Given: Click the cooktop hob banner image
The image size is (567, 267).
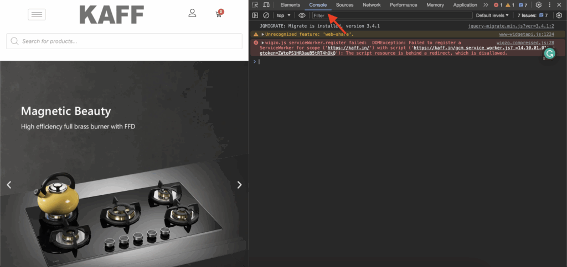Looking at the screenshot, I should [125, 164].
